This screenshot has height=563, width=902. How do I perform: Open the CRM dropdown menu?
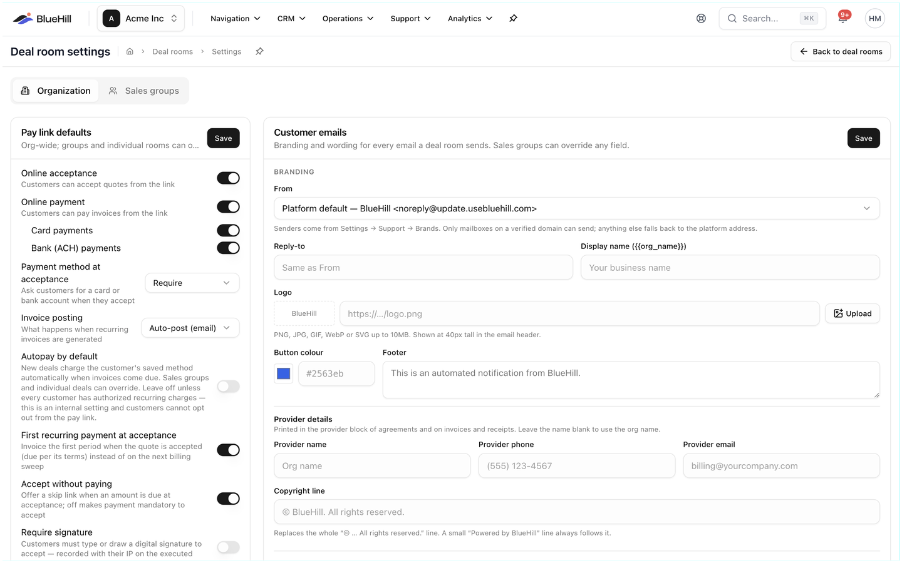click(291, 19)
